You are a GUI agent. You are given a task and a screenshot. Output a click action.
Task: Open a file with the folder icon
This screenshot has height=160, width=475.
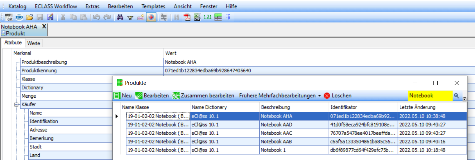tap(30, 17)
